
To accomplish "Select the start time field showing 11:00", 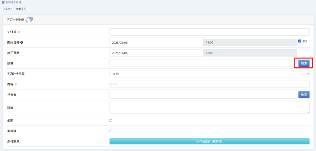I will 250,42.
